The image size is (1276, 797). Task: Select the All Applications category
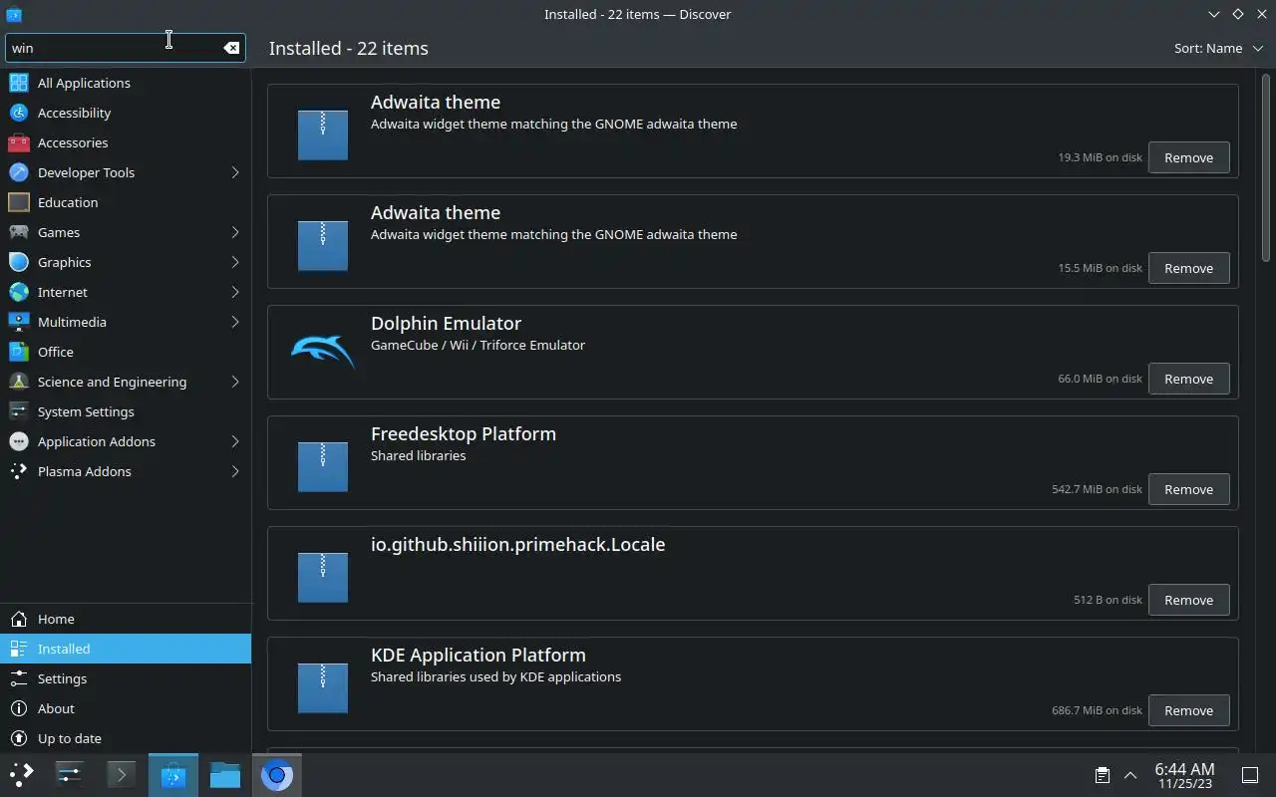(126, 83)
